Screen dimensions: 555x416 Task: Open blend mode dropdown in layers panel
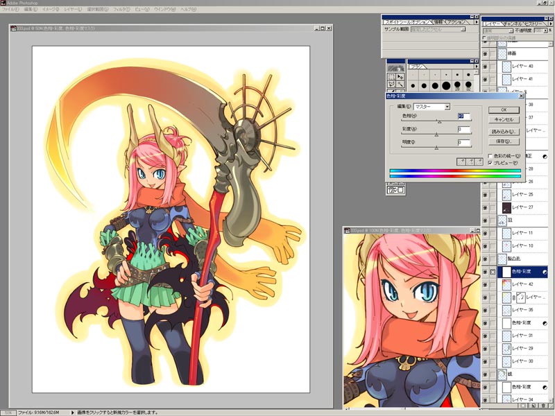point(497,31)
